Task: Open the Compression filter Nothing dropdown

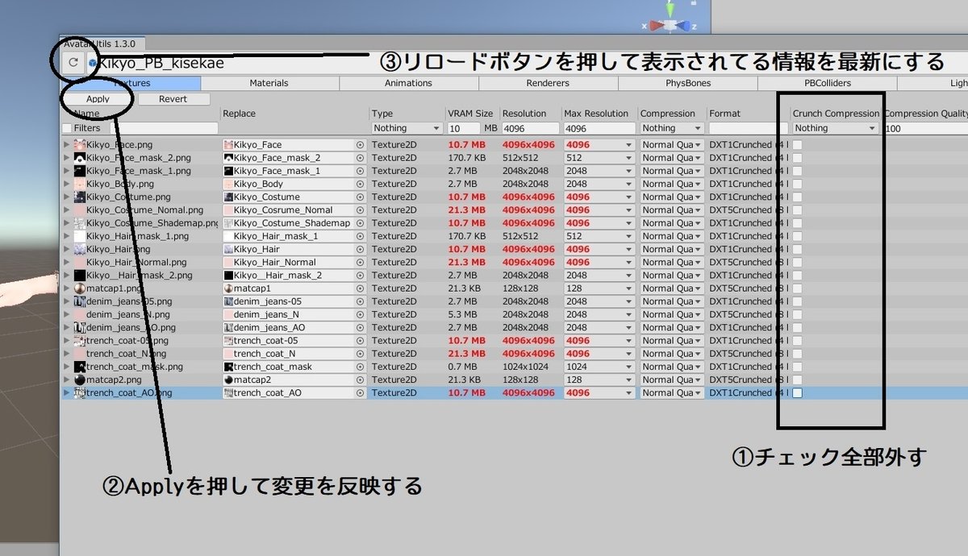Action: tap(670, 127)
